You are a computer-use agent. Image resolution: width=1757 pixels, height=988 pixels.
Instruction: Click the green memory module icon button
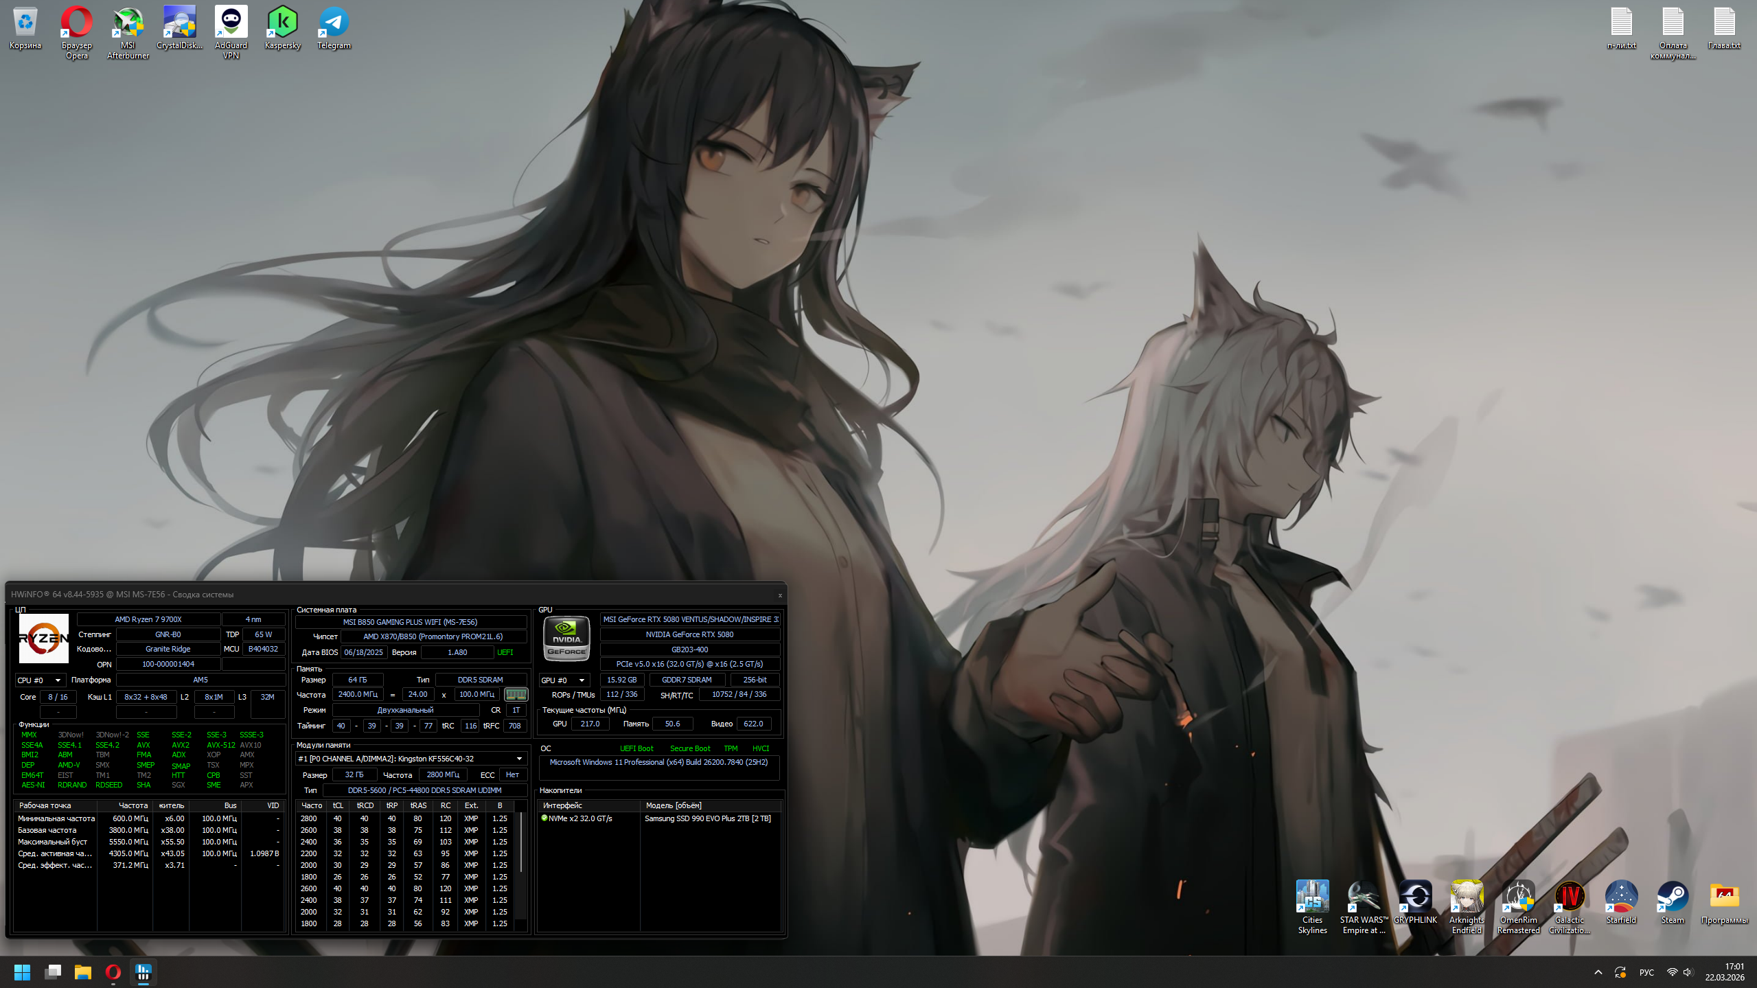pos(516,694)
